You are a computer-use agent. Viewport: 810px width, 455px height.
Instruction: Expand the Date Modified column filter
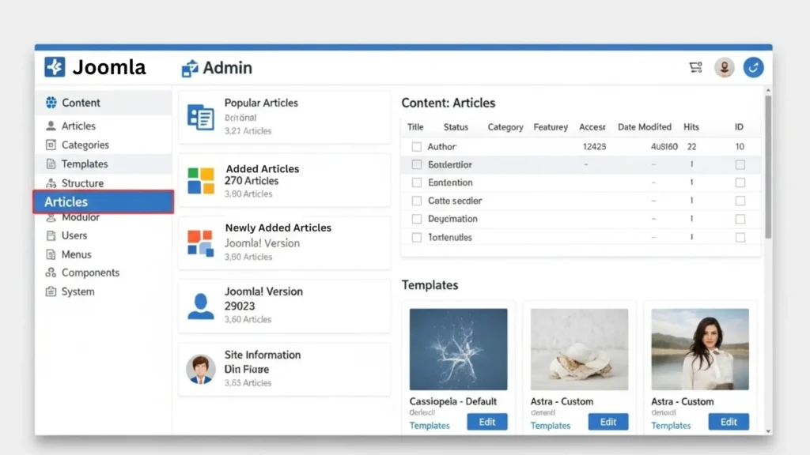click(645, 126)
